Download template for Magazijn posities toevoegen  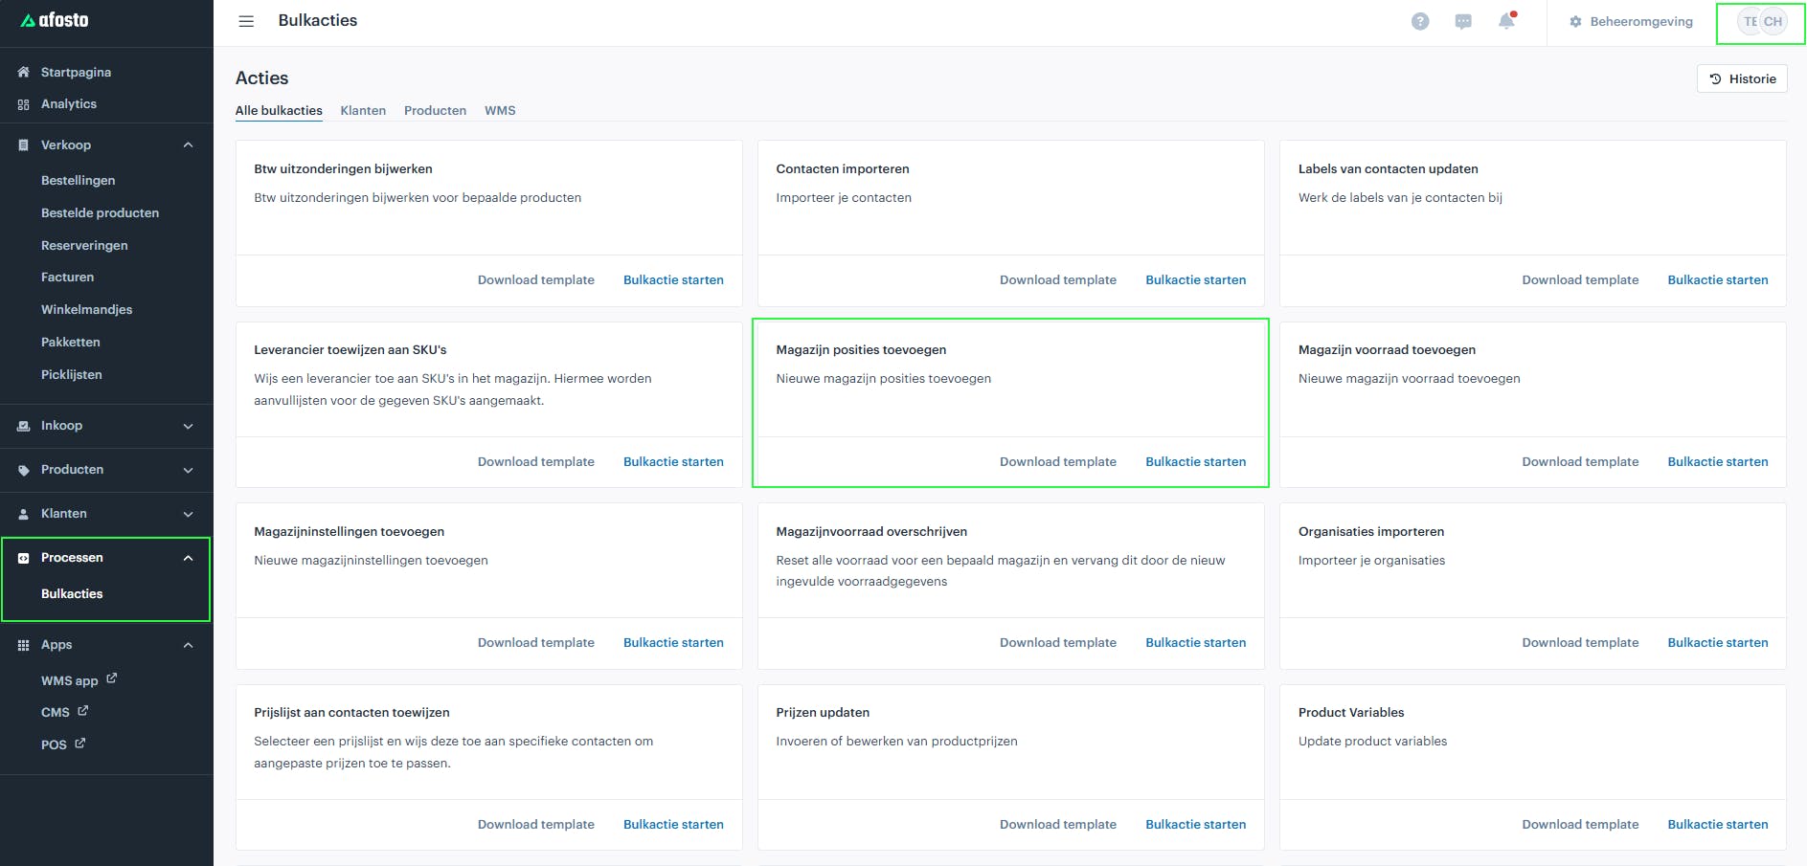[1058, 462]
